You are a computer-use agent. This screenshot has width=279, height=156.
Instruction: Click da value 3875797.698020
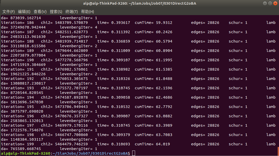click(27, 112)
